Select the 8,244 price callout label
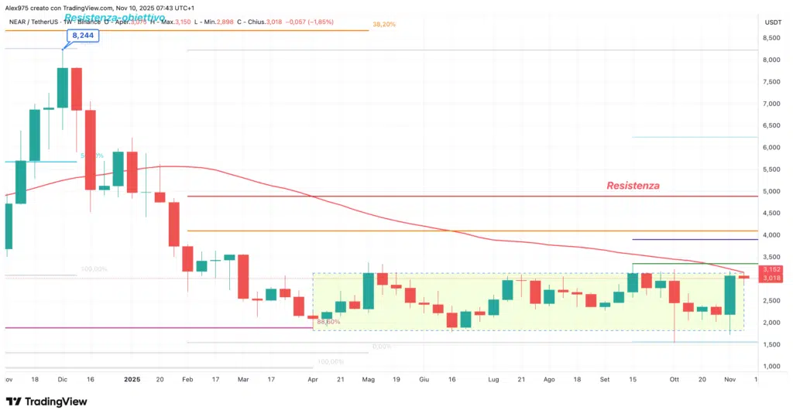 click(85, 35)
